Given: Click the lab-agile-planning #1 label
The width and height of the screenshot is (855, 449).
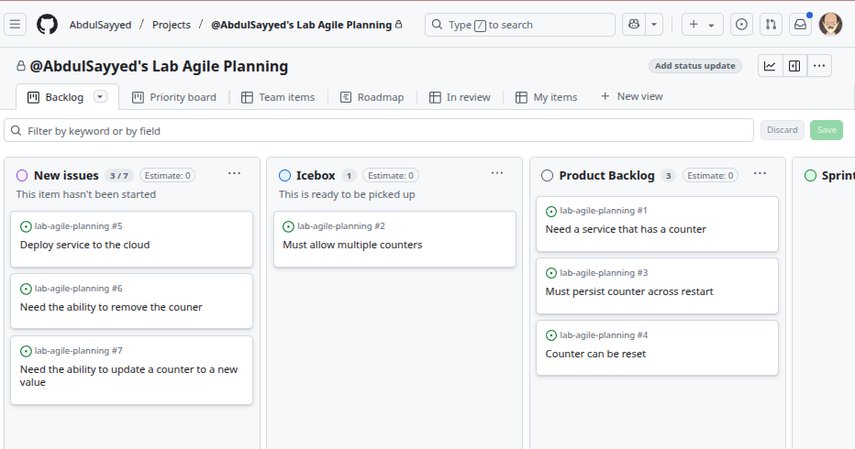Looking at the screenshot, I should (x=604, y=211).
